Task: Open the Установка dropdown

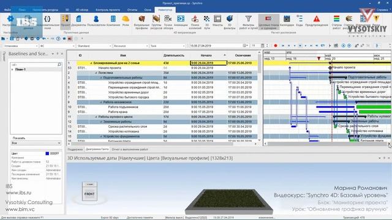Action: tap(20, 46)
